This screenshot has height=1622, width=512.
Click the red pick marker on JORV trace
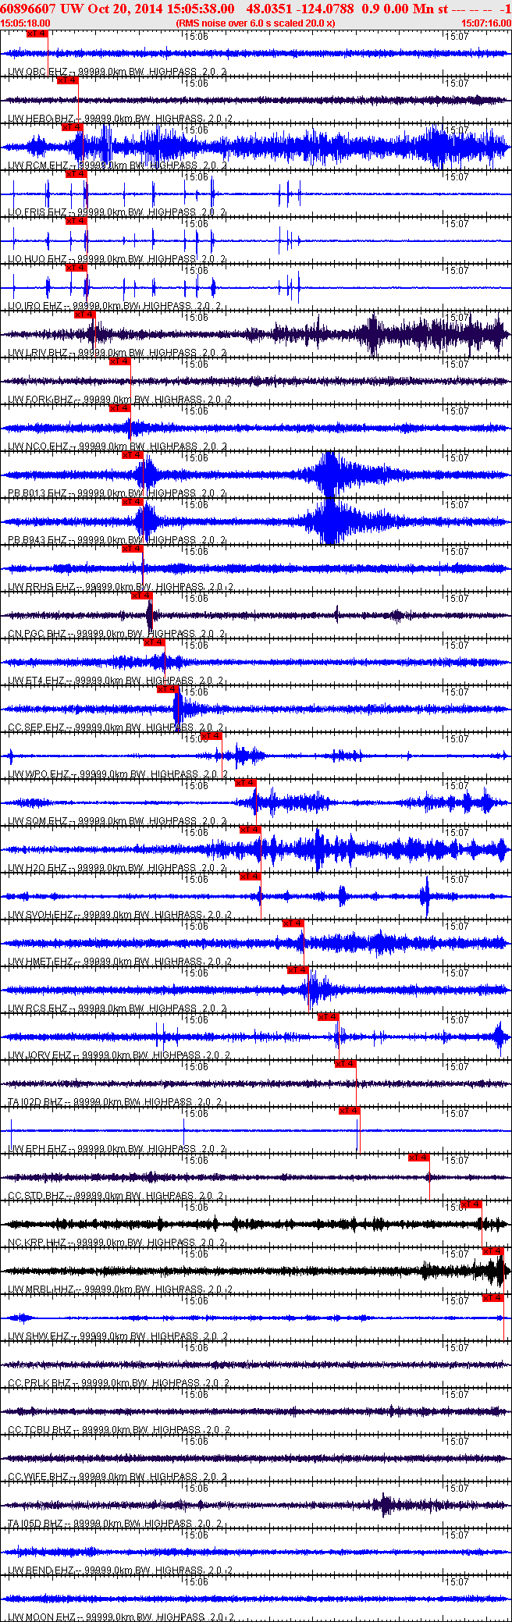coord(329,1017)
